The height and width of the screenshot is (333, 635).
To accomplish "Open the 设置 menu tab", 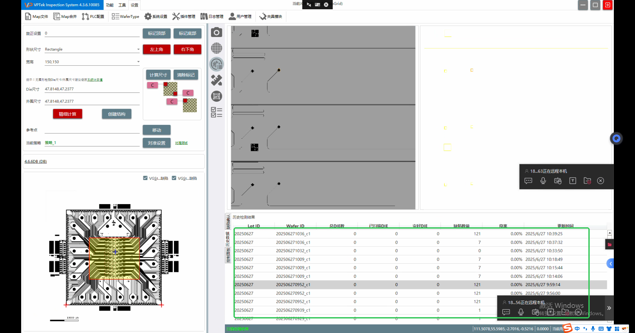I will click(x=135, y=5).
